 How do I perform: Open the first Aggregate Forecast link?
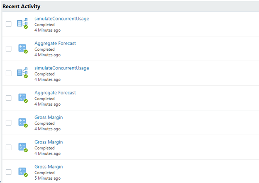[55, 43]
